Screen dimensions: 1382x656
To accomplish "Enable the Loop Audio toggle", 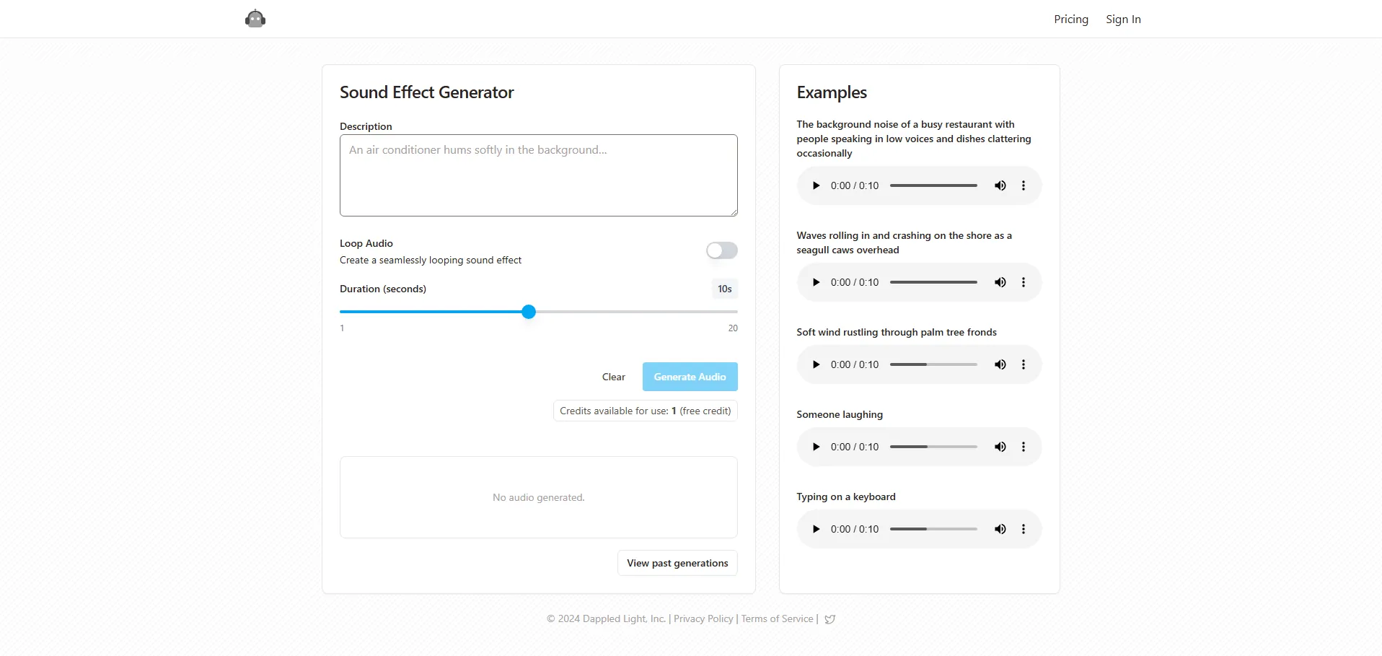I will (x=721, y=250).
